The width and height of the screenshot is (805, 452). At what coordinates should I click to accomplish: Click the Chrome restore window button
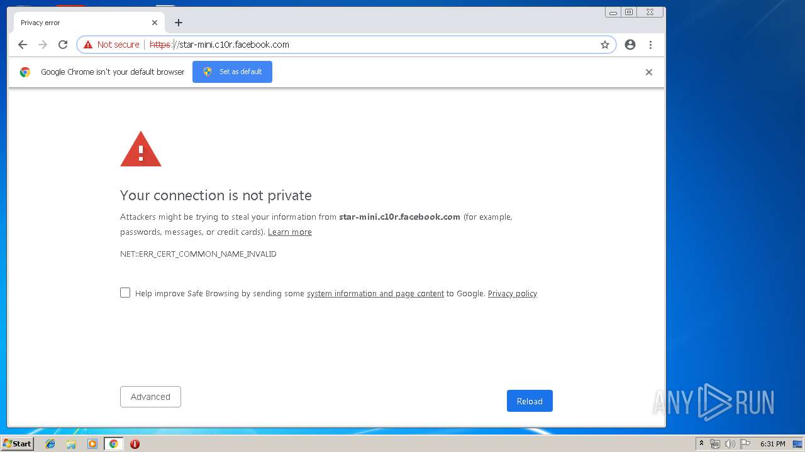(629, 12)
